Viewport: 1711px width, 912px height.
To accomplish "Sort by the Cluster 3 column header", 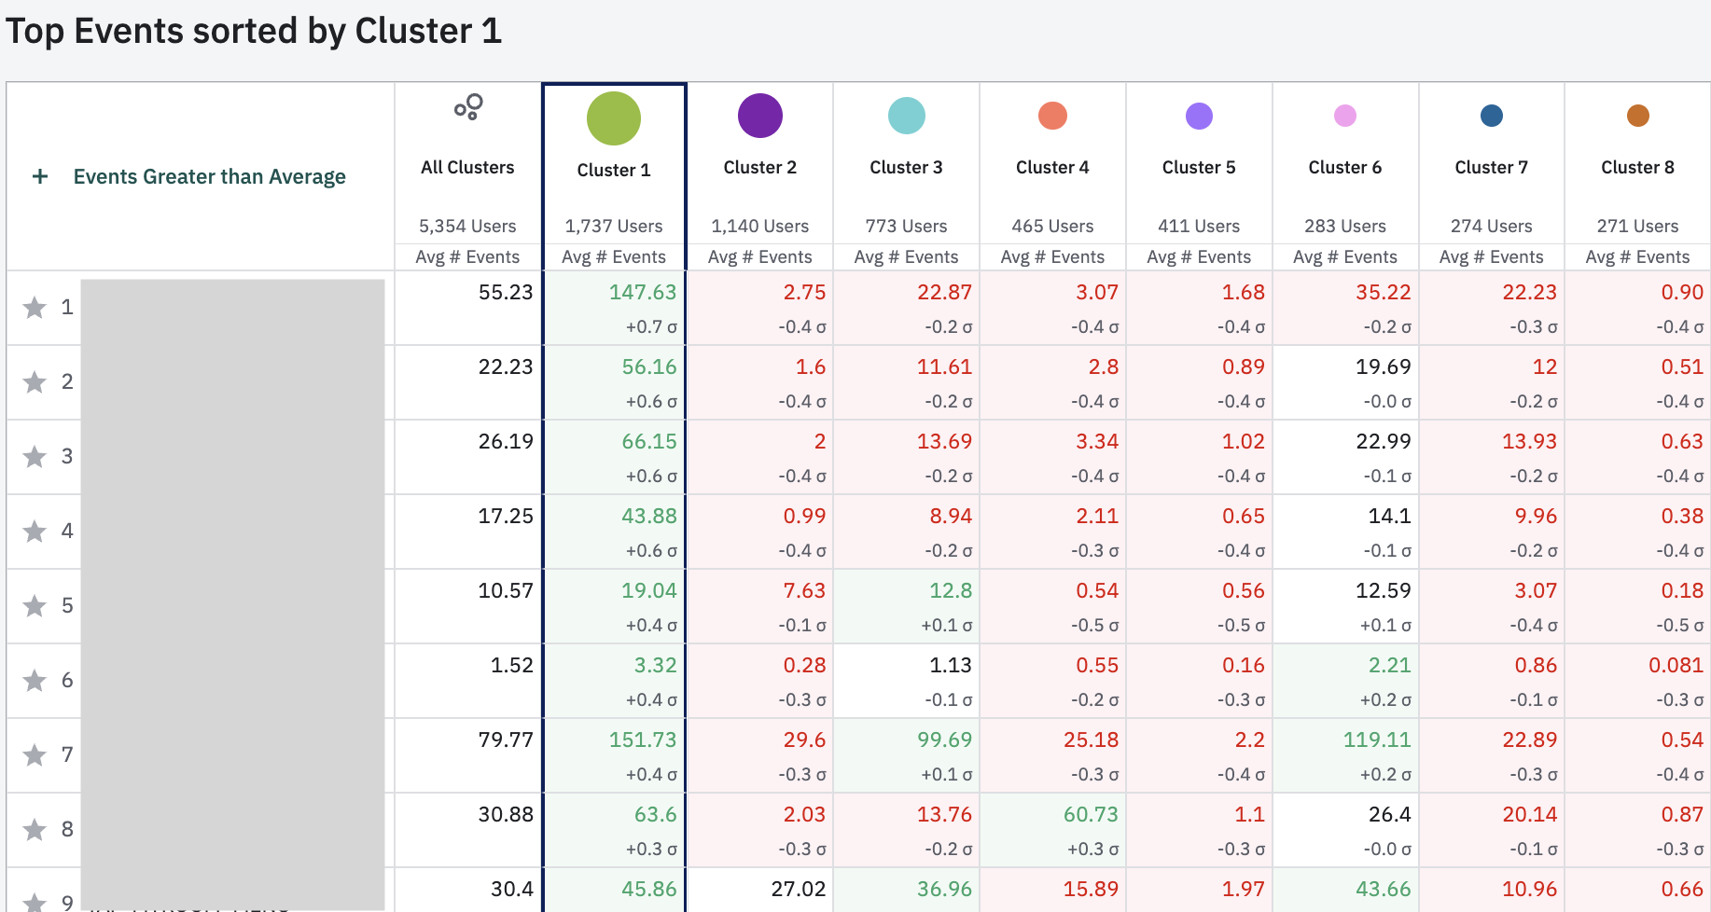I will point(907,168).
